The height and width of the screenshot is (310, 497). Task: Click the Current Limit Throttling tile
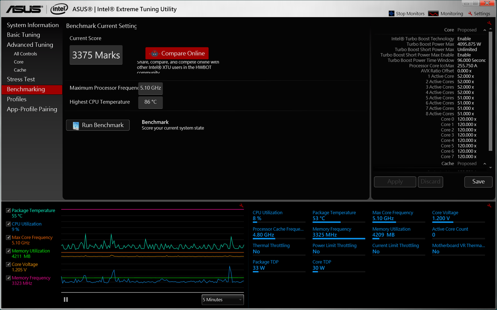[x=399, y=249]
